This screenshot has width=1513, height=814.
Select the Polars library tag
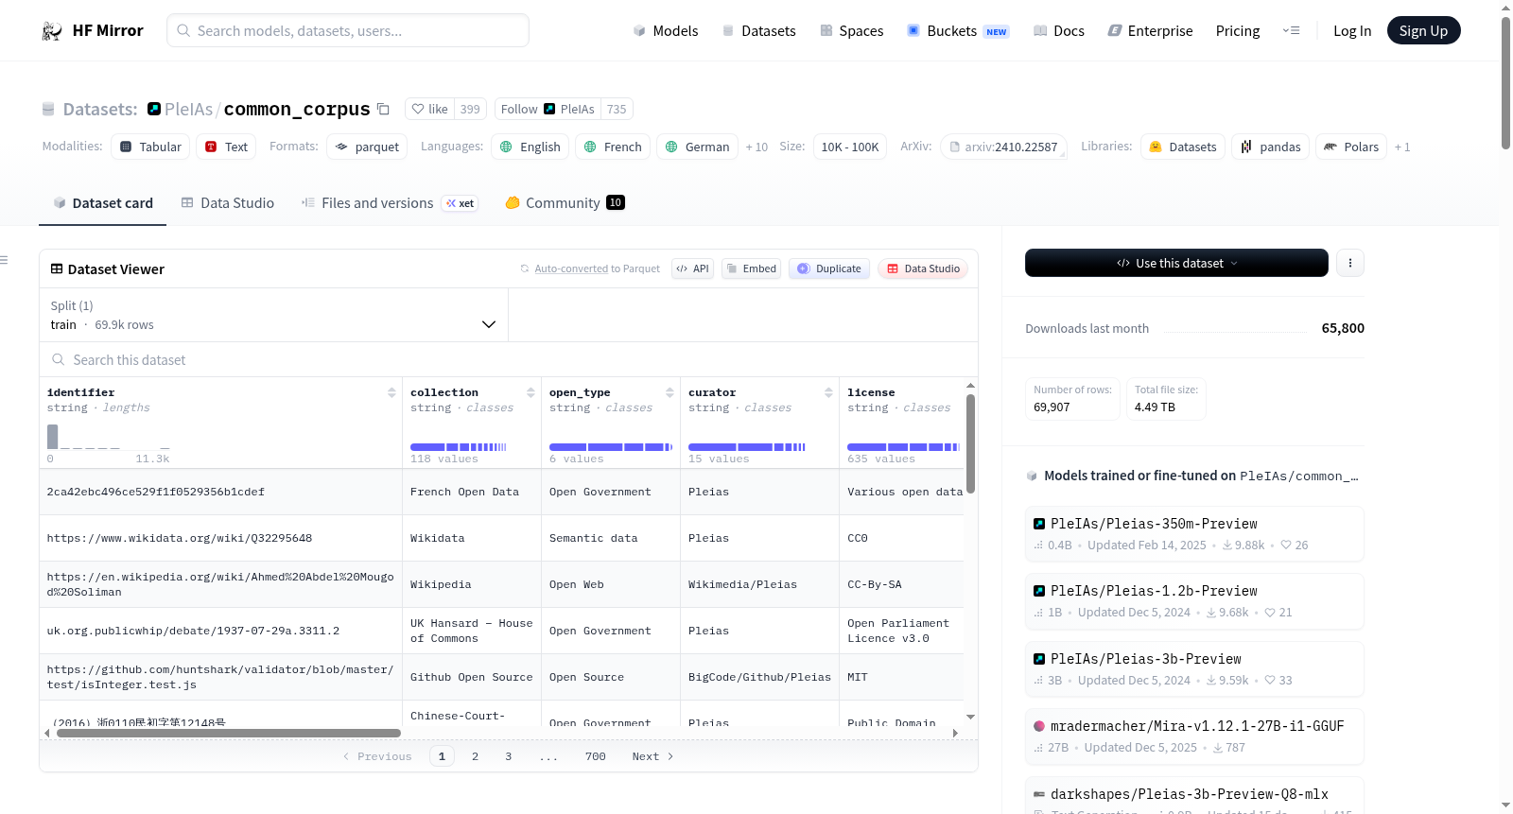[1351, 147]
